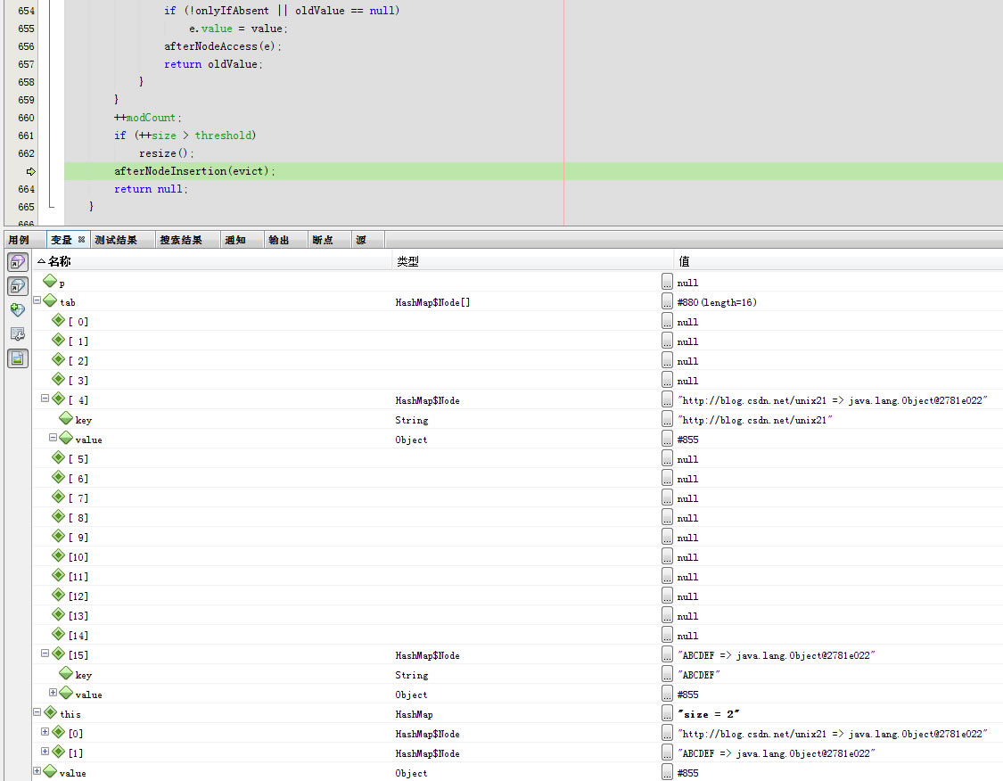Select the [ 9] array element row

pyautogui.click(x=517, y=537)
